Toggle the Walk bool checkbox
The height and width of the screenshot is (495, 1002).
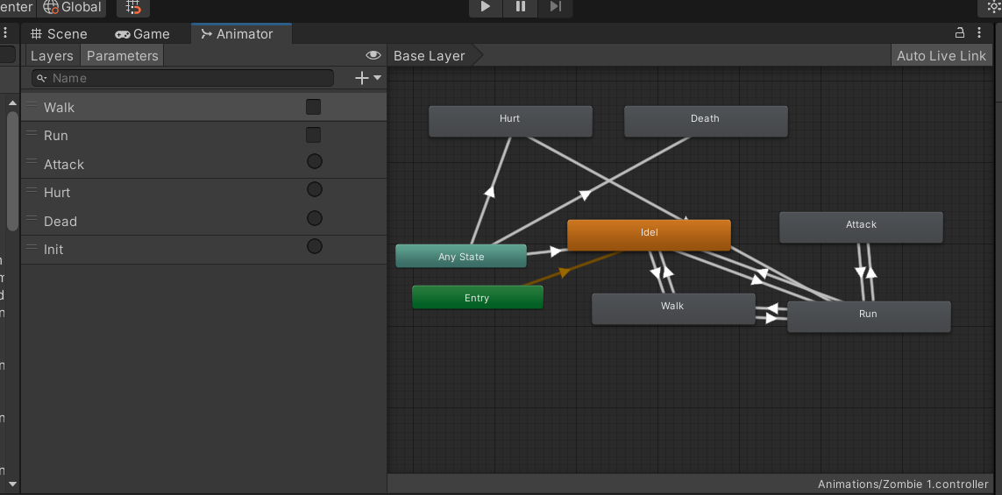point(313,107)
